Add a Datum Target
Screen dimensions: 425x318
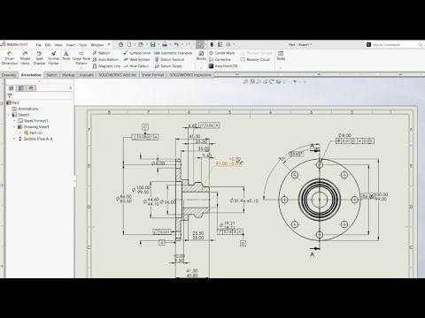click(x=168, y=66)
